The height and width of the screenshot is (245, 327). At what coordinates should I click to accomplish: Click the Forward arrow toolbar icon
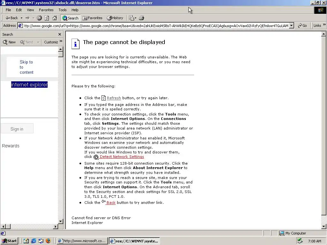[x=27, y=18]
